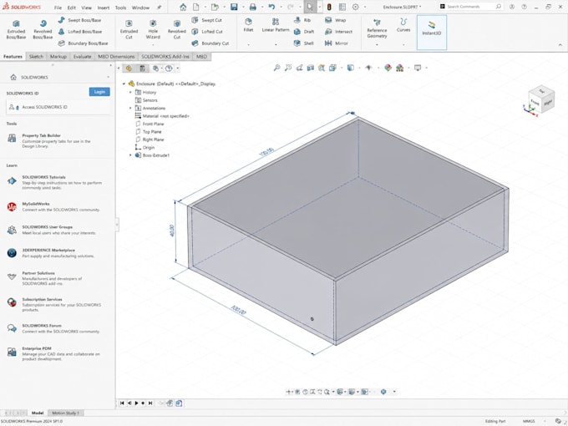This screenshot has height=426, width=568.
Task: Open the Curves tools
Action: click(x=403, y=25)
